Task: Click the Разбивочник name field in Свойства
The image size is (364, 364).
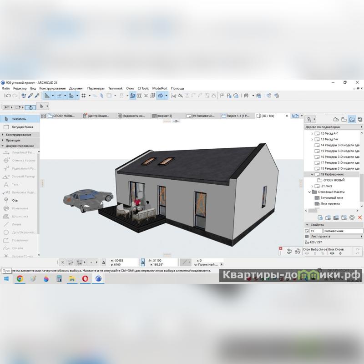Action: pyautogui.click(x=341, y=231)
